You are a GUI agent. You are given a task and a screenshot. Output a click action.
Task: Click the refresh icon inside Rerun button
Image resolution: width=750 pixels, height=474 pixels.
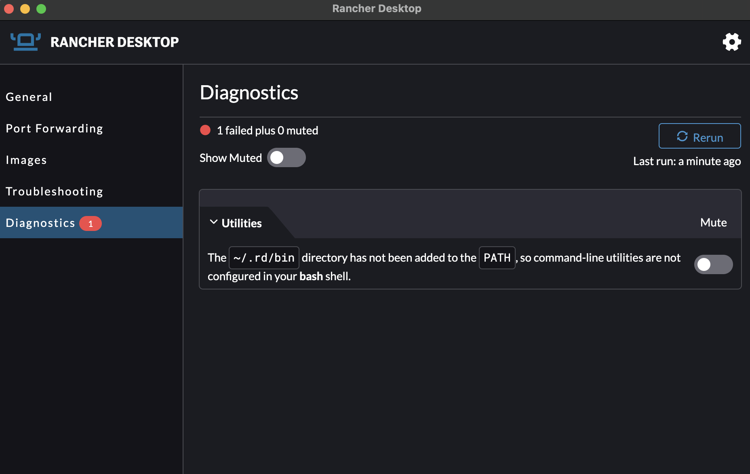[x=683, y=136]
